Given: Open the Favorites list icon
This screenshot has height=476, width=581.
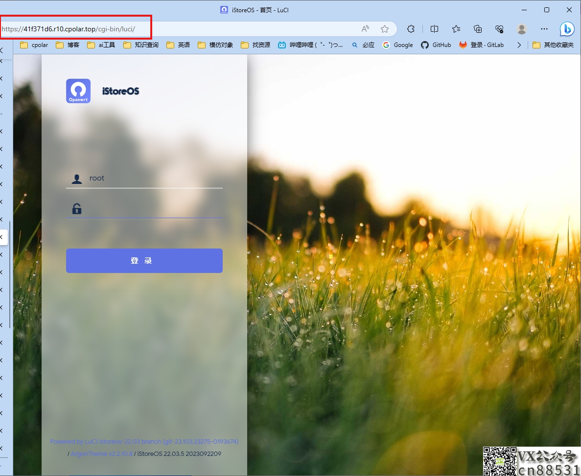Looking at the screenshot, I should point(456,29).
